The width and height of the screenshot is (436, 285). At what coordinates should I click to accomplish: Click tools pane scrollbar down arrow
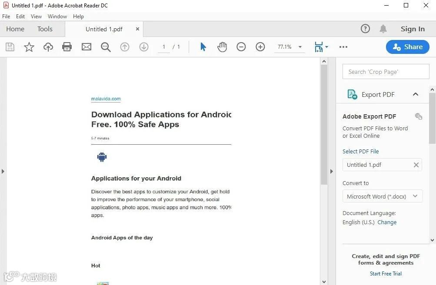432,240
